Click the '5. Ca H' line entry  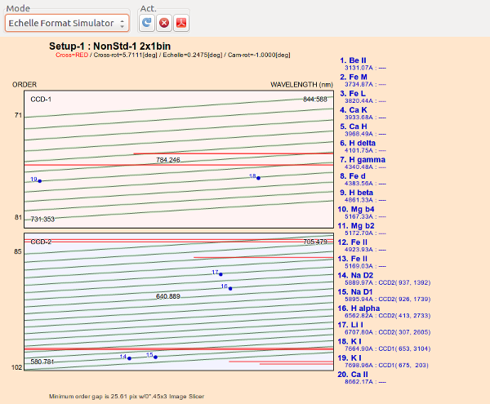[x=363, y=130]
